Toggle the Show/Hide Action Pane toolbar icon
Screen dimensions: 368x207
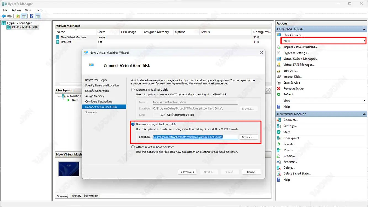pyautogui.click(x=38, y=16)
